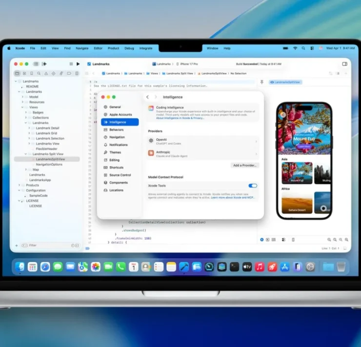Click the LandmarksSplitView preview chip
This screenshot has height=347, width=361.
[x=285, y=82]
